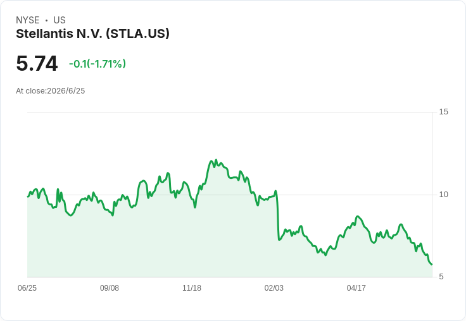Viewport: 466px width, 321px height.
Task: Click the US market label
Action: [60, 20]
